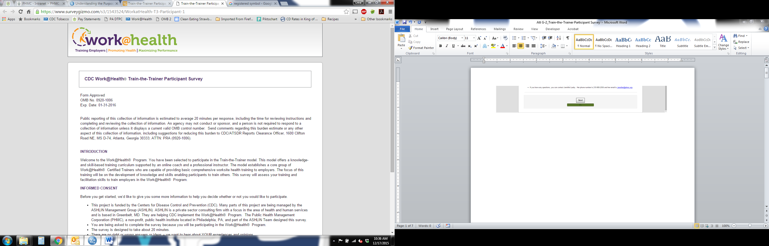Viewport: 769px width, 246px height.
Task: Switch to Outline view in the status bar
Action: coord(712,226)
